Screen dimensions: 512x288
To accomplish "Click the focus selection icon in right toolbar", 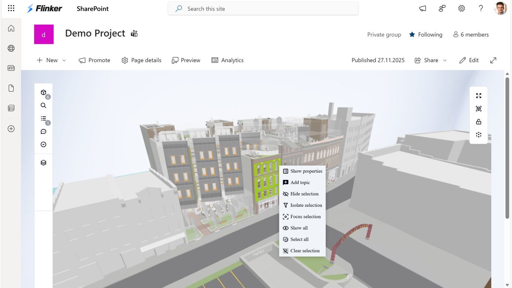I will point(479,109).
